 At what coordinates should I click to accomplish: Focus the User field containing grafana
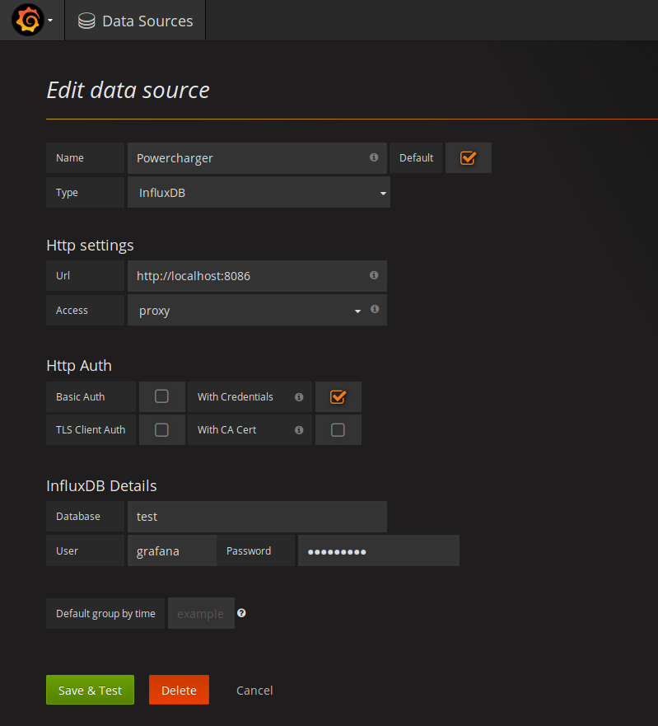pyautogui.click(x=172, y=550)
